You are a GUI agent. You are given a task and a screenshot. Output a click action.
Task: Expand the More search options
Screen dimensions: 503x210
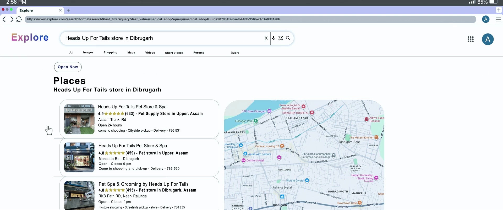click(235, 53)
